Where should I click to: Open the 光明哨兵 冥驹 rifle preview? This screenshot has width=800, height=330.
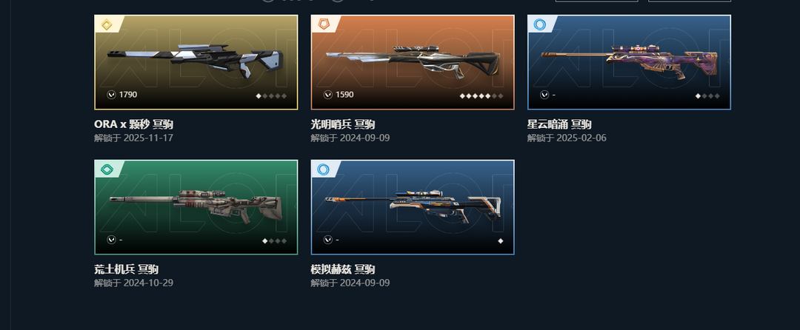[413, 62]
